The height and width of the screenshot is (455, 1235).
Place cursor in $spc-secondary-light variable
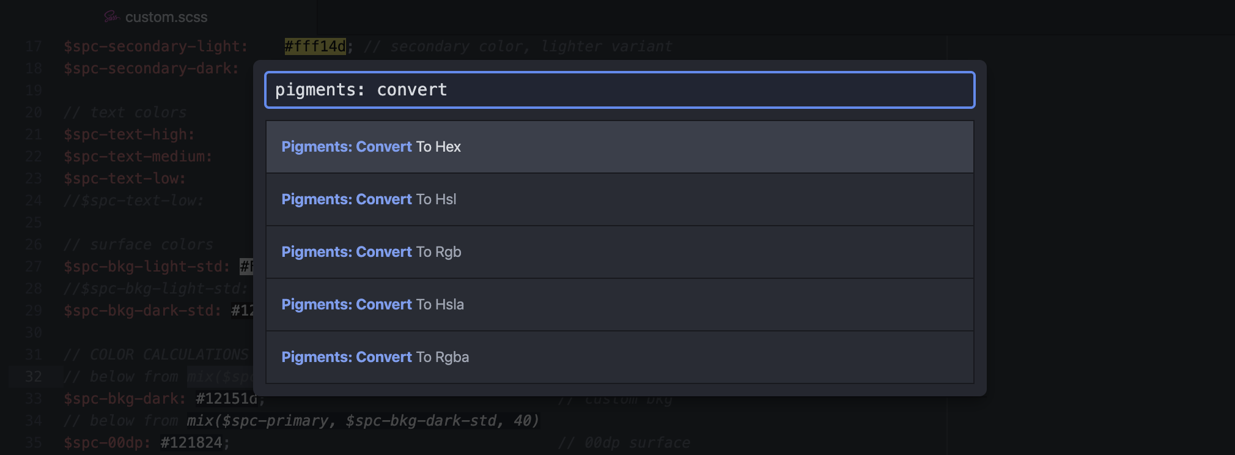click(x=153, y=45)
